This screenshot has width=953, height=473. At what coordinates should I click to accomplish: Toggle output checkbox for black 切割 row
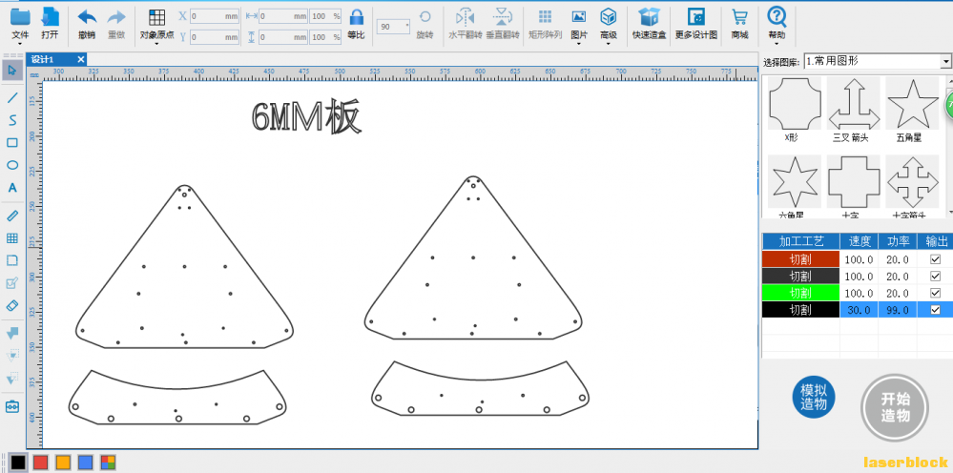pyautogui.click(x=935, y=310)
